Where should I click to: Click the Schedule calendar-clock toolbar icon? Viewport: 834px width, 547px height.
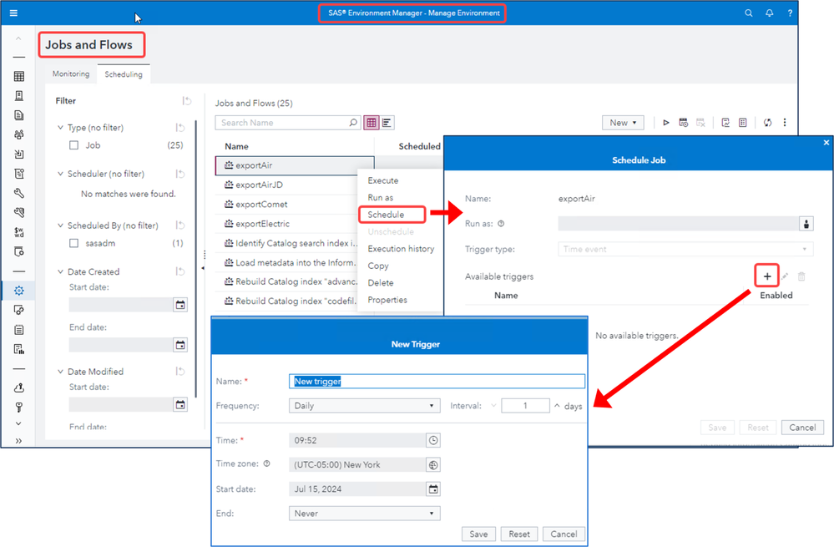(x=684, y=123)
